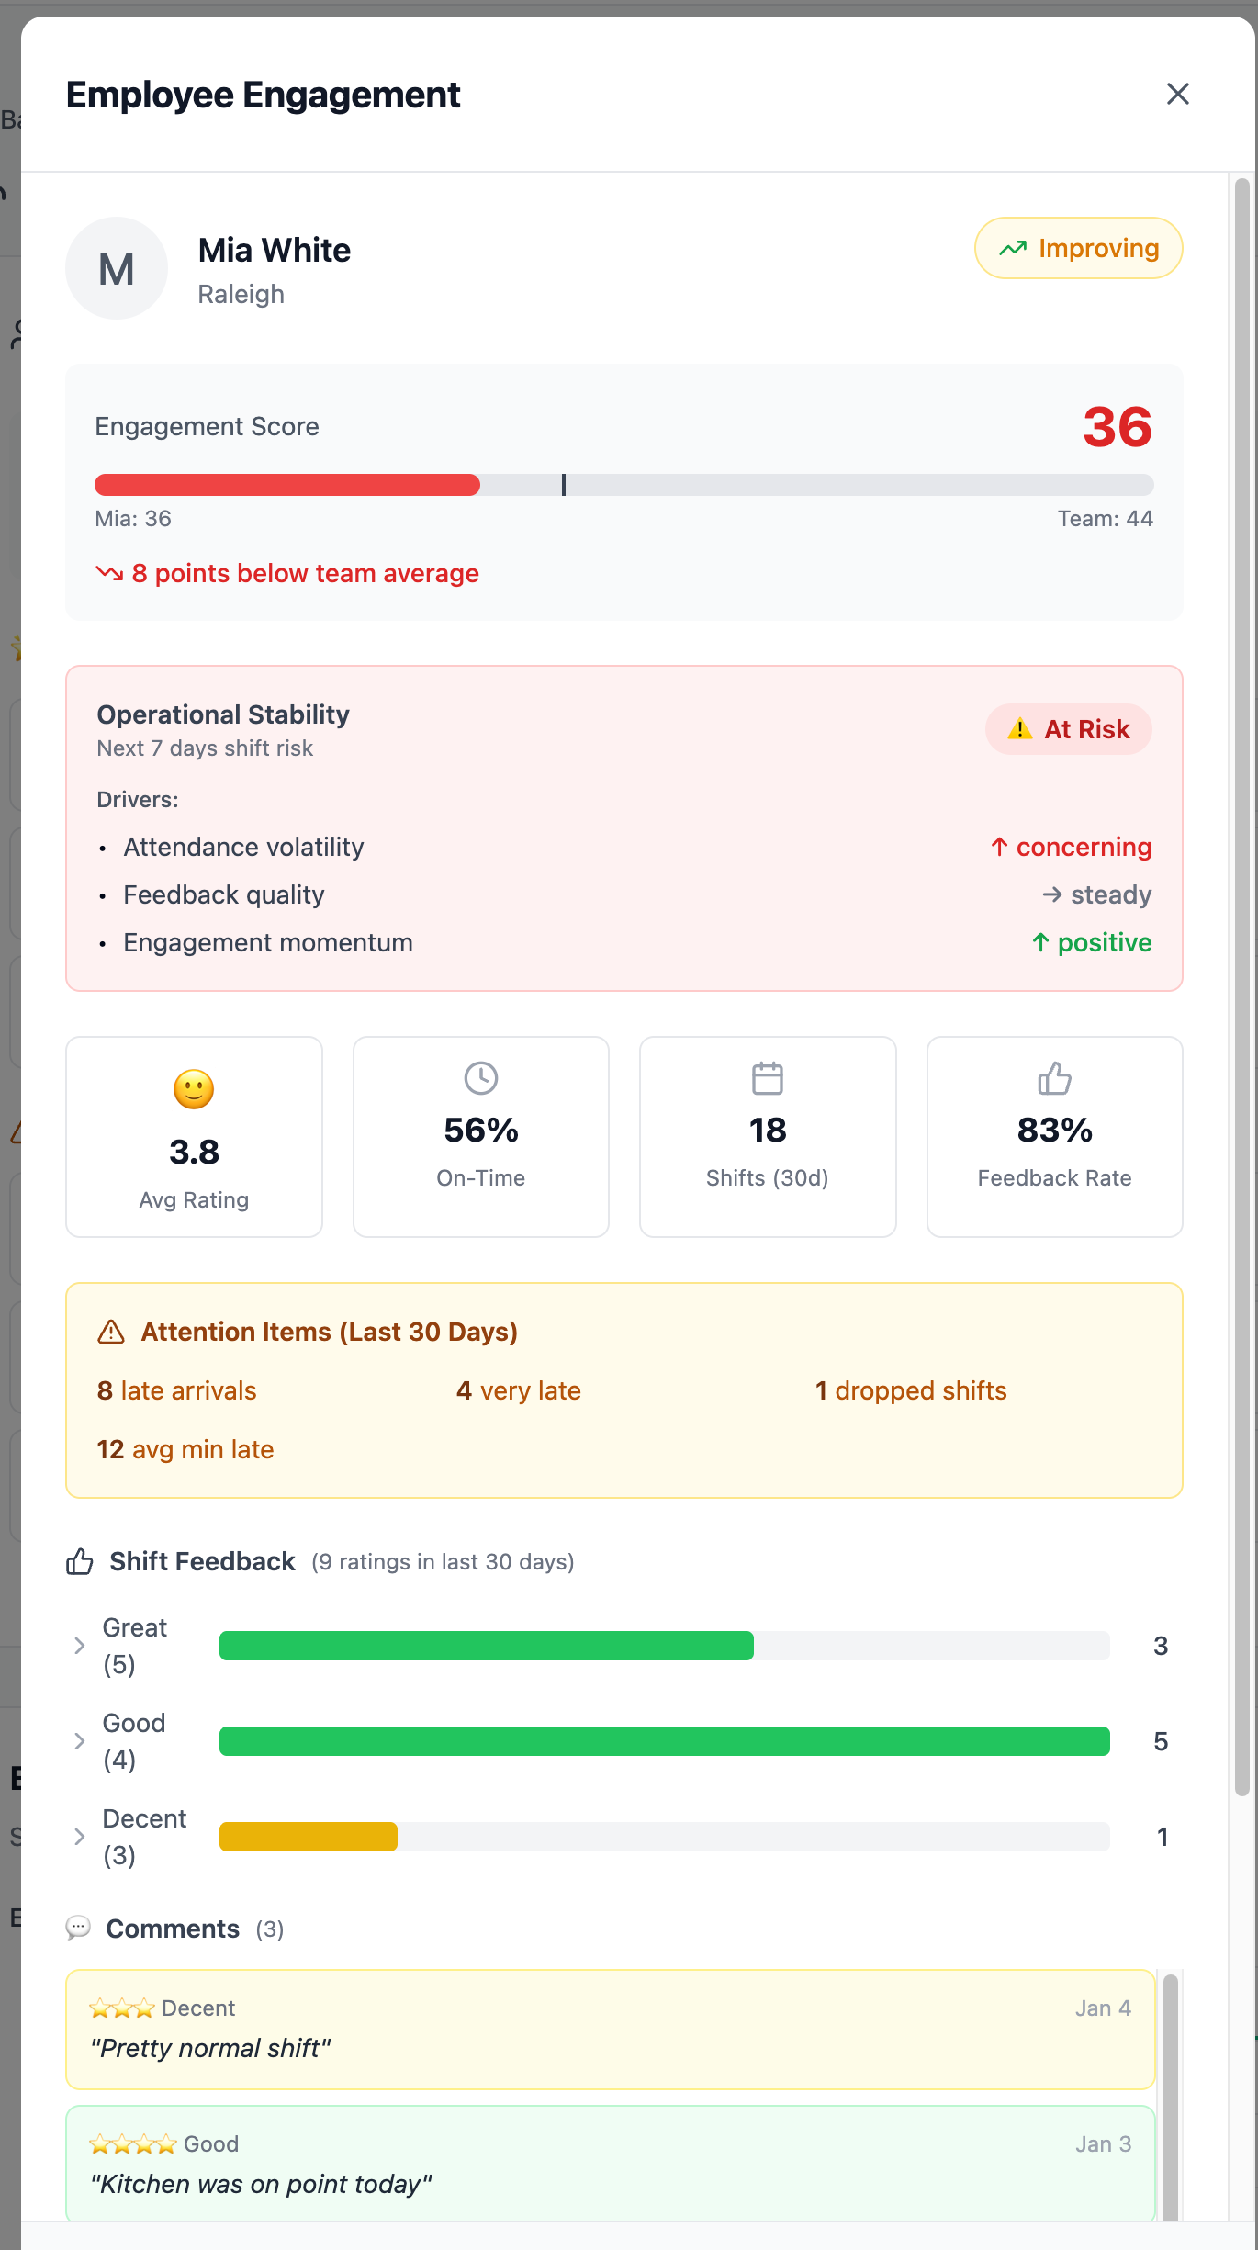The image size is (1258, 2250).
Task: Click the clock icon above On-Time
Action: coord(481,1078)
